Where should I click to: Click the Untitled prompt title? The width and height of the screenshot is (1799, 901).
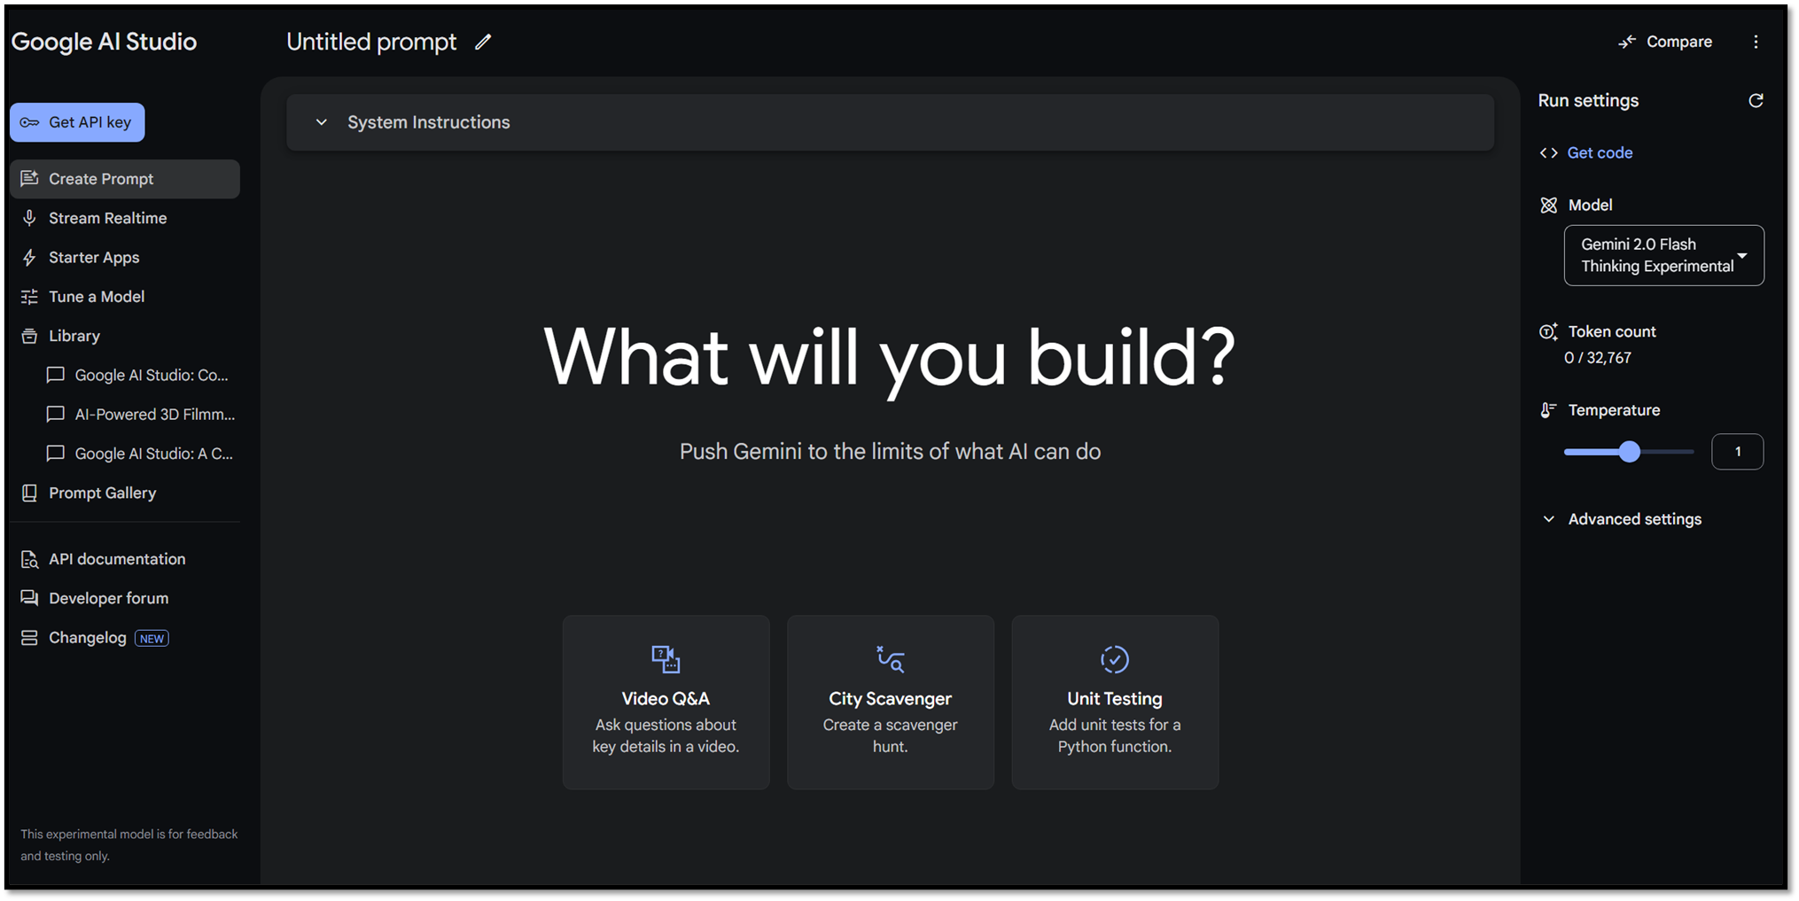tap(371, 42)
